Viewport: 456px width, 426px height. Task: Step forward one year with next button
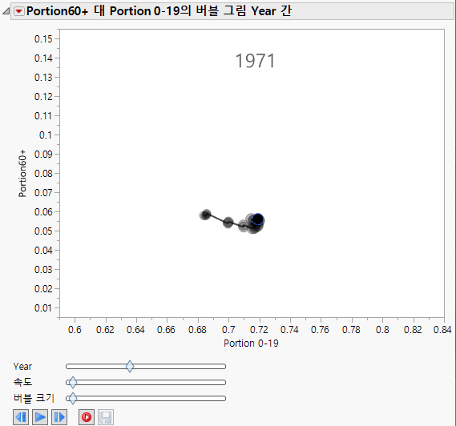(59, 417)
